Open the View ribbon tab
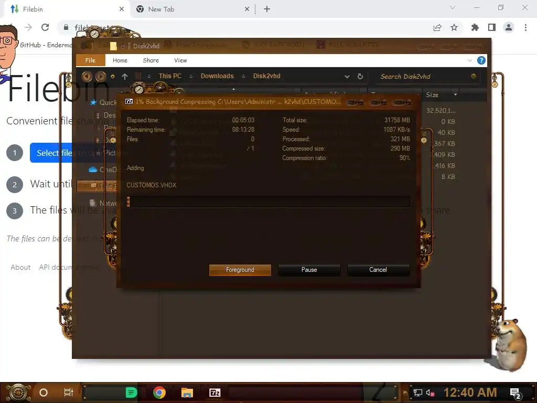This screenshot has height=403, width=537. coord(180,60)
